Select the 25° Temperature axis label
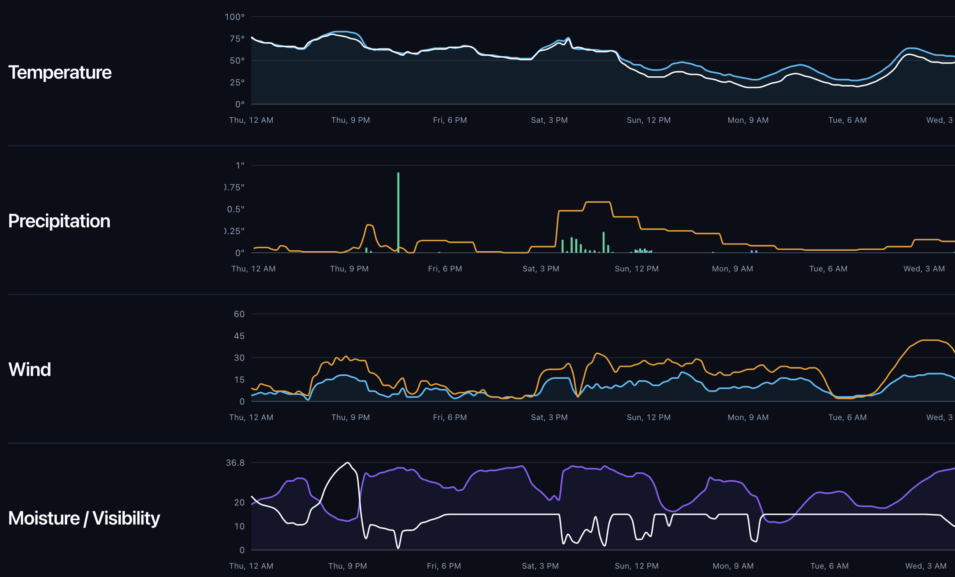This screenshot has width=955, height=577. pos(237,82)
